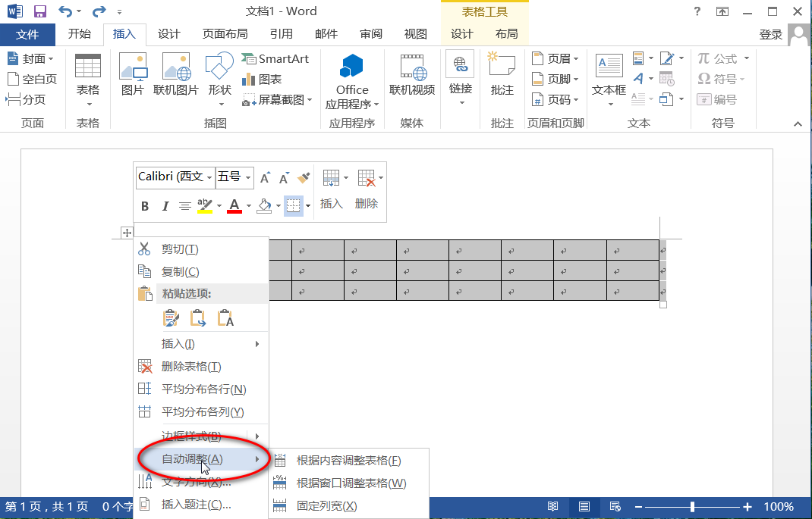Switch to web layout view in status bar

point(615,507)
